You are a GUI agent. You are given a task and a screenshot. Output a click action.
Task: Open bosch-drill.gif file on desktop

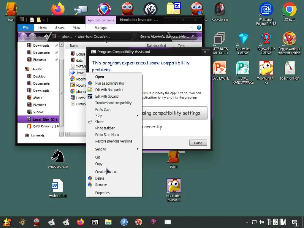point(289,71)
